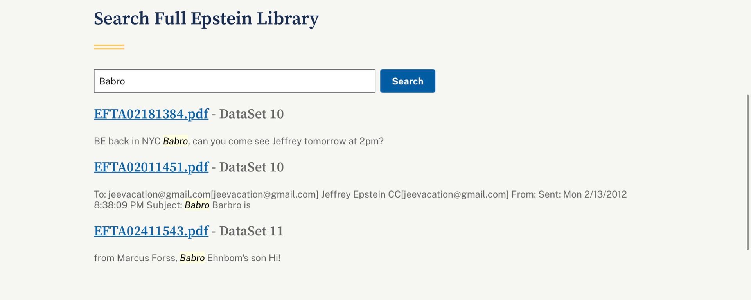Click the "Search Full Epstein Library" heading
Viewport: 751px width, 300px height.
(x=206, y=18)
